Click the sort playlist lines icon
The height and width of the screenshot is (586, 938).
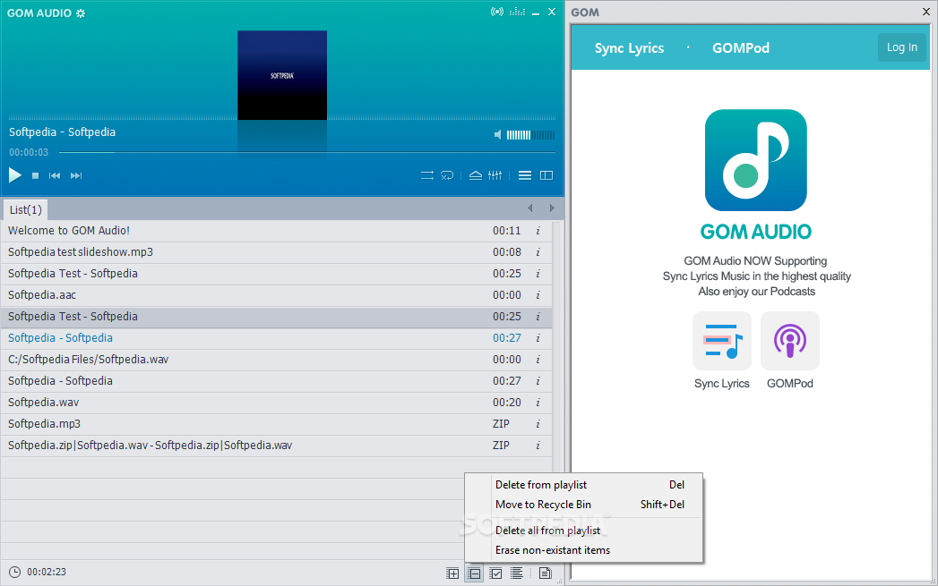tap(517, 573)
